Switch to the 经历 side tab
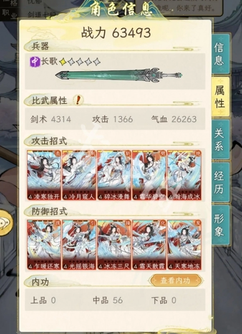Screen dimensions: 242x334 (220, 182)
